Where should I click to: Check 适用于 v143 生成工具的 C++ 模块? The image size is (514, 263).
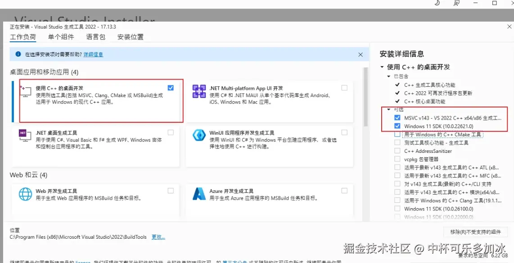click(397, 192)
